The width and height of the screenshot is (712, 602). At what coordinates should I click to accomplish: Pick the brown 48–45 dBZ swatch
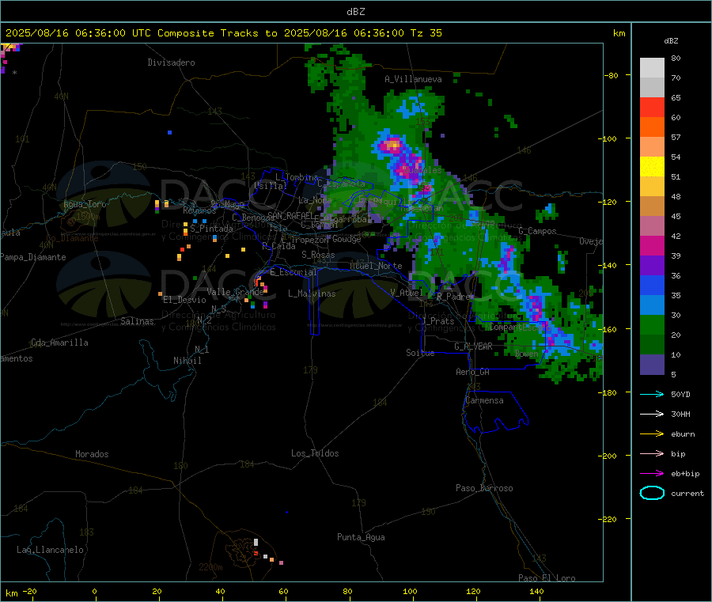tap(652, 206)
